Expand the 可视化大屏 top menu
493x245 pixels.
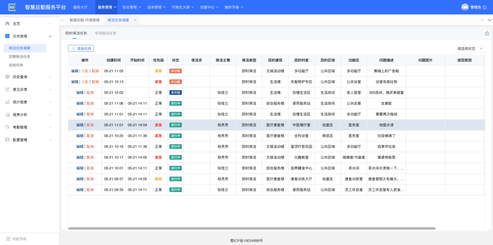tap(183, 7)
